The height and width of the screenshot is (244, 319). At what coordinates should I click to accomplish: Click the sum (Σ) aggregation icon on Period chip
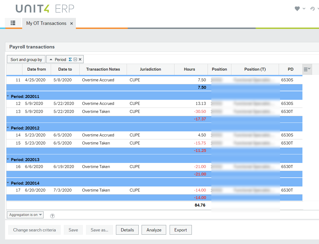pos(70,59)
